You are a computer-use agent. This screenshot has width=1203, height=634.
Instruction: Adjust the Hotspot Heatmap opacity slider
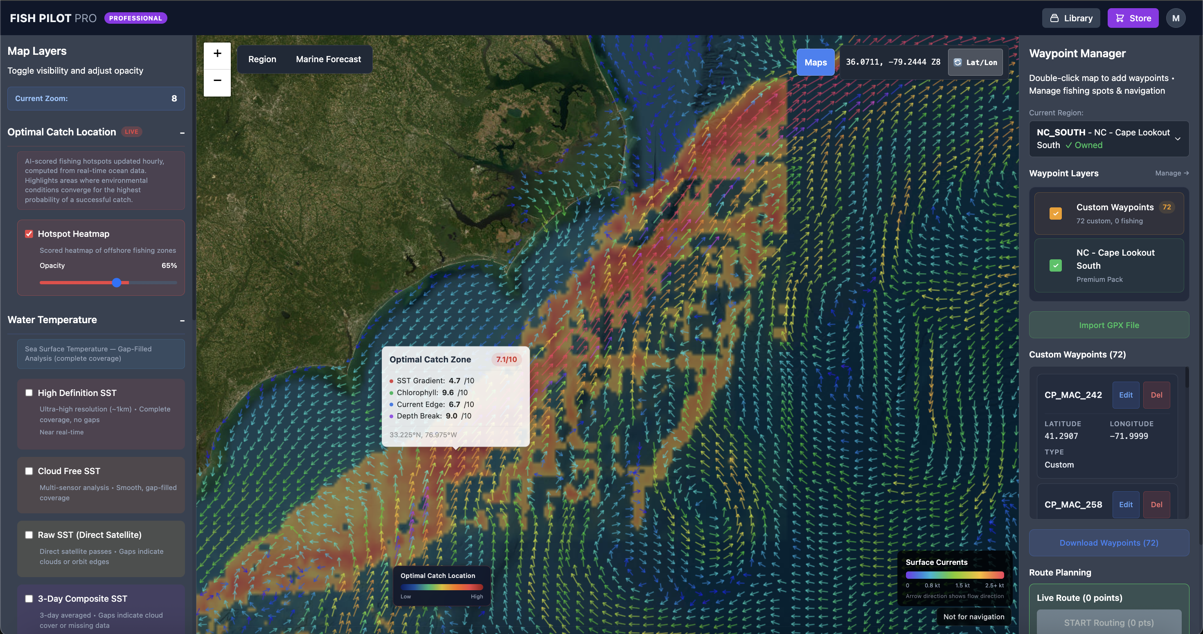click(117, 283)
